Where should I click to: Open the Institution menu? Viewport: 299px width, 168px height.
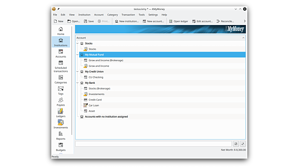pyautogui.click(x=84, y=15)
